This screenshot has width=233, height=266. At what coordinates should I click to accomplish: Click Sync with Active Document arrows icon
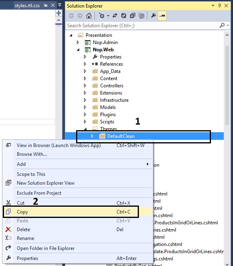(115, 16)
